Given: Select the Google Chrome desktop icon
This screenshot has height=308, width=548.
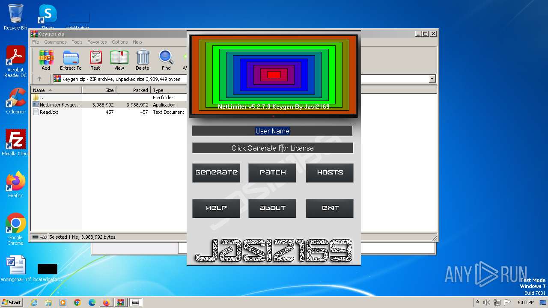Looking at the screenshot, I should point(15,229).
